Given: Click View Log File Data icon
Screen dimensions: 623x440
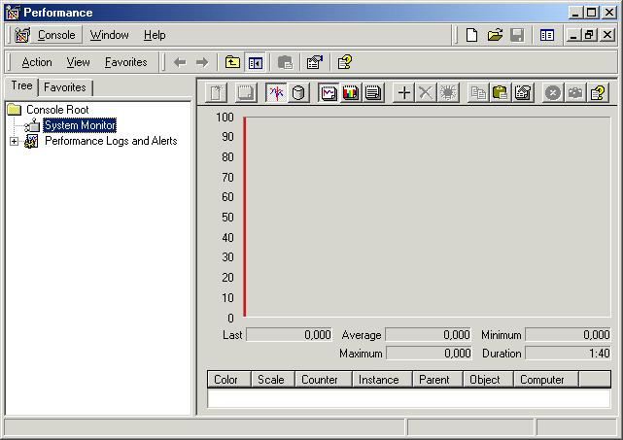Looking at the screenshot, I should point(298,93).
